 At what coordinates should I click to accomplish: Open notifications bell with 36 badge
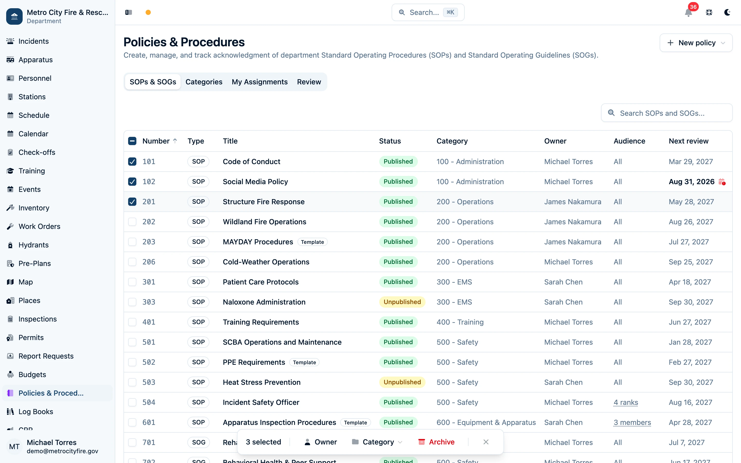pos(688,12)
